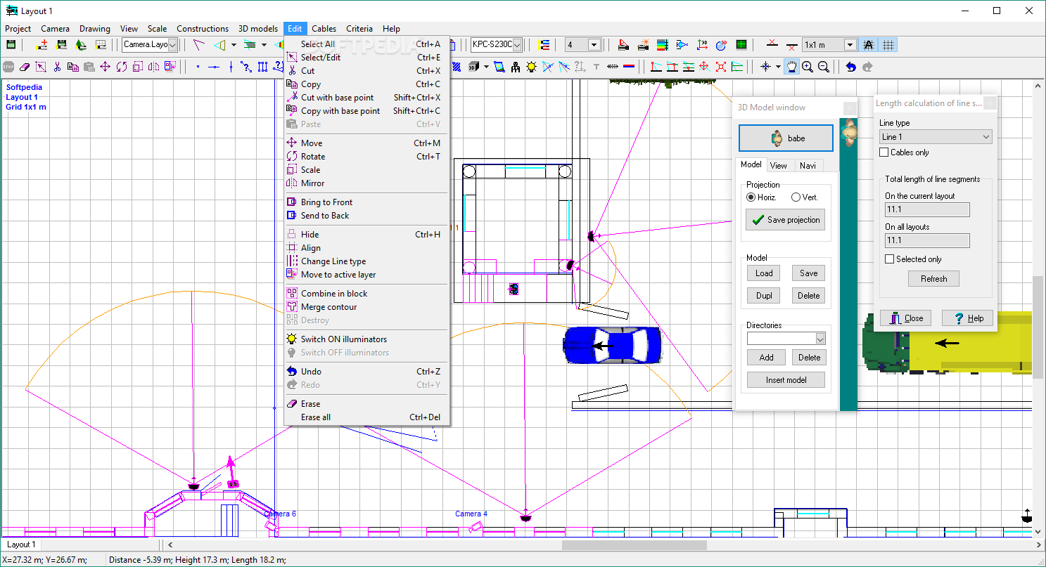Select the Eraser tool in toolbar

point(25,67)
